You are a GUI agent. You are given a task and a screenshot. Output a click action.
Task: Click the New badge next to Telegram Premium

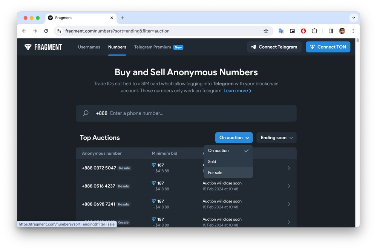(178, 47)
